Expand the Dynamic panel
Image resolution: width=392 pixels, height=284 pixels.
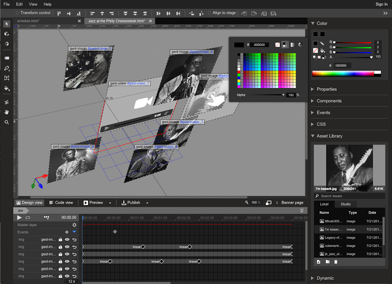click(x=313, y=278)
